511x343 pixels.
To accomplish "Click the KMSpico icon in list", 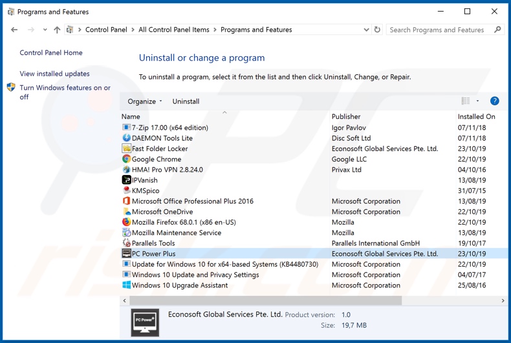I will [x=127, y=191].
